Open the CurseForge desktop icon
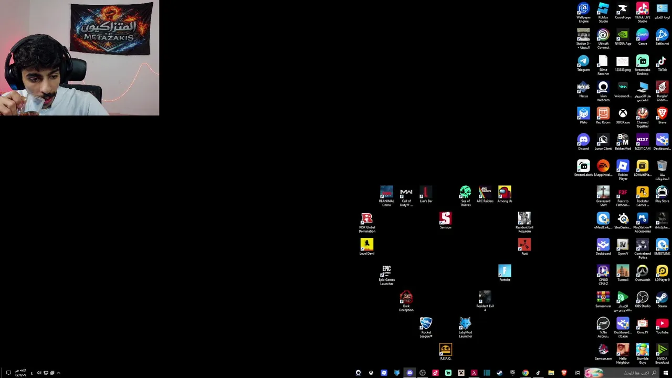 (x=623, y=11)
